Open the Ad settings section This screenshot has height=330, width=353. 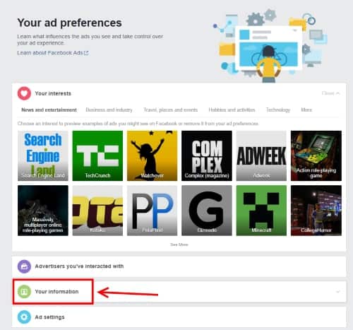coord(179,317)
